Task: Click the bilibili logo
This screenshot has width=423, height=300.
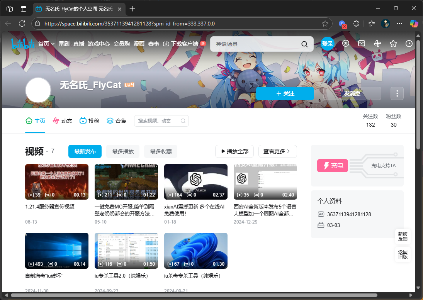Action: point(23,44)
